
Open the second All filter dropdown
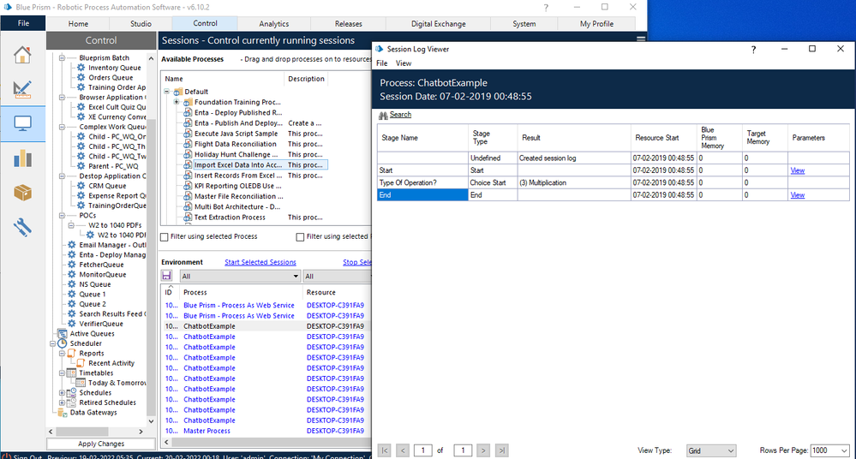tap(337, 276)
